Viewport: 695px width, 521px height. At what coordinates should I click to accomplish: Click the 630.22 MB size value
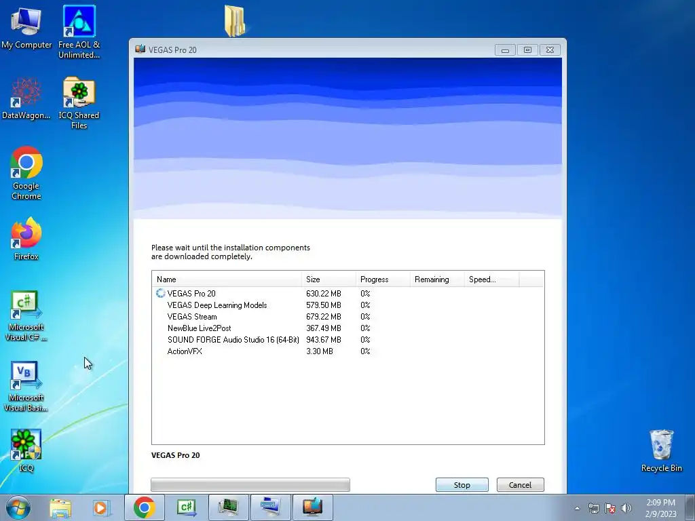click(x=324, y=293)
